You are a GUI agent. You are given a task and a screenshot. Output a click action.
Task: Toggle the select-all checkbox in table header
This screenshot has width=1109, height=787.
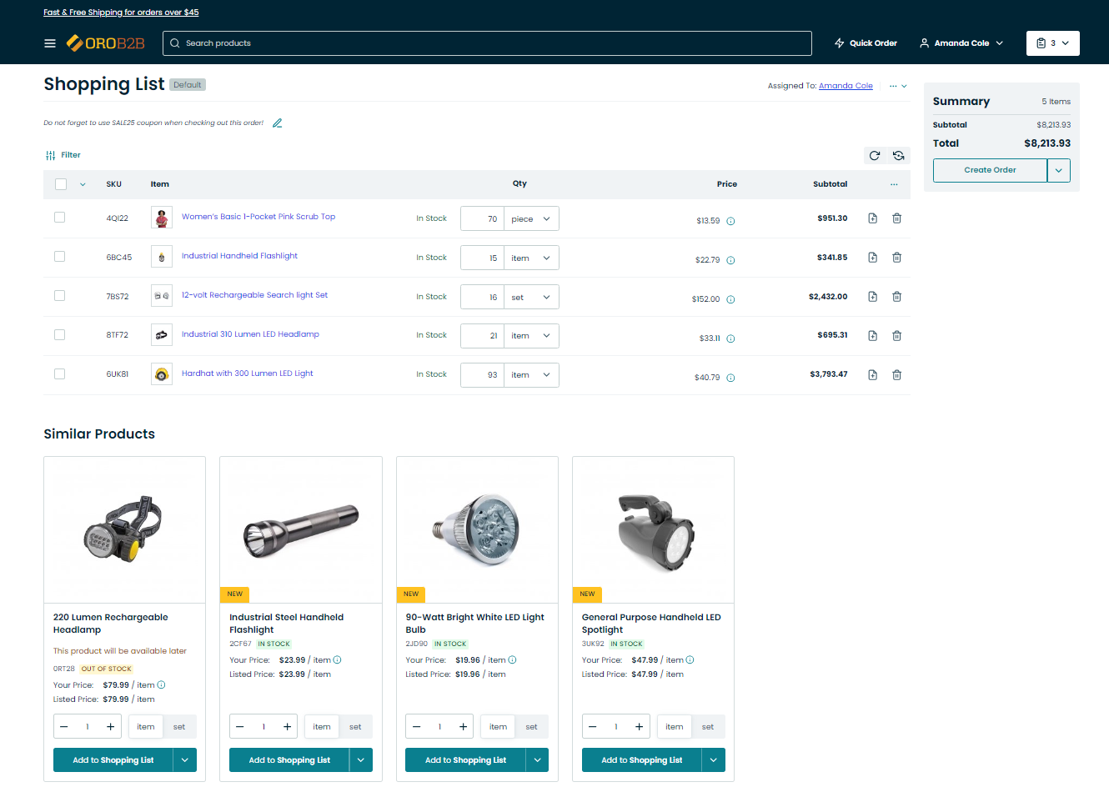61,184
